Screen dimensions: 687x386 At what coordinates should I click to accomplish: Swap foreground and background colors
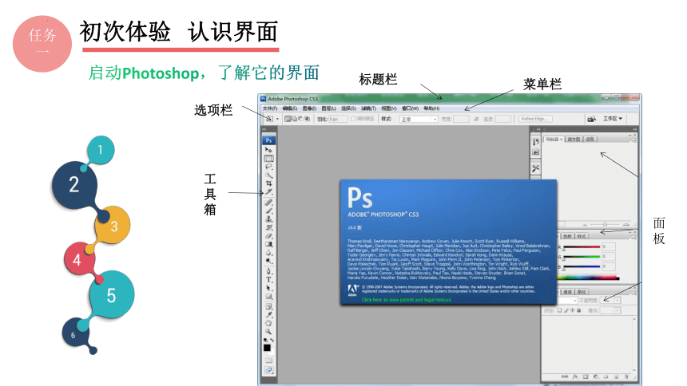(272, 340)
